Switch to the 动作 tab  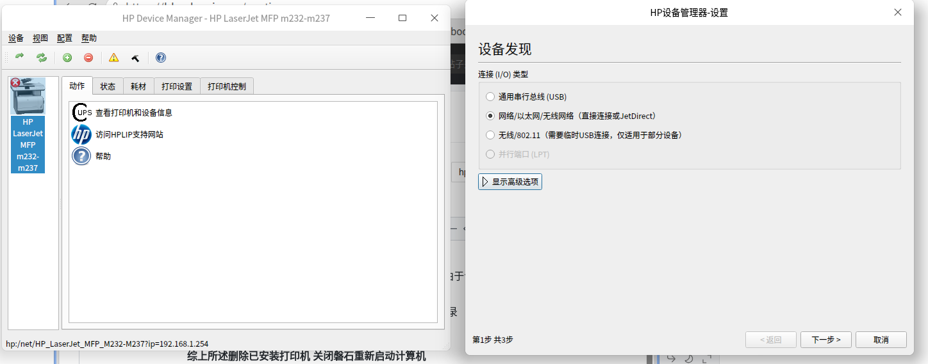coord(77,86)
